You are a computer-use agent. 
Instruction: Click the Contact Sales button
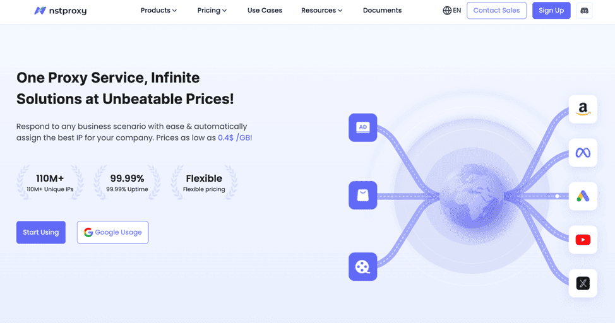coord(496,11)
